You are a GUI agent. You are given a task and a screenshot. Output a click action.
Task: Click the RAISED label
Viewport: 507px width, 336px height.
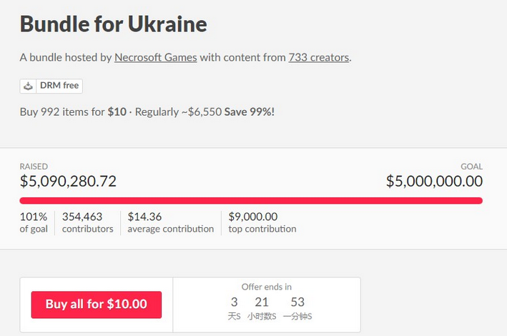pos(34,167)
